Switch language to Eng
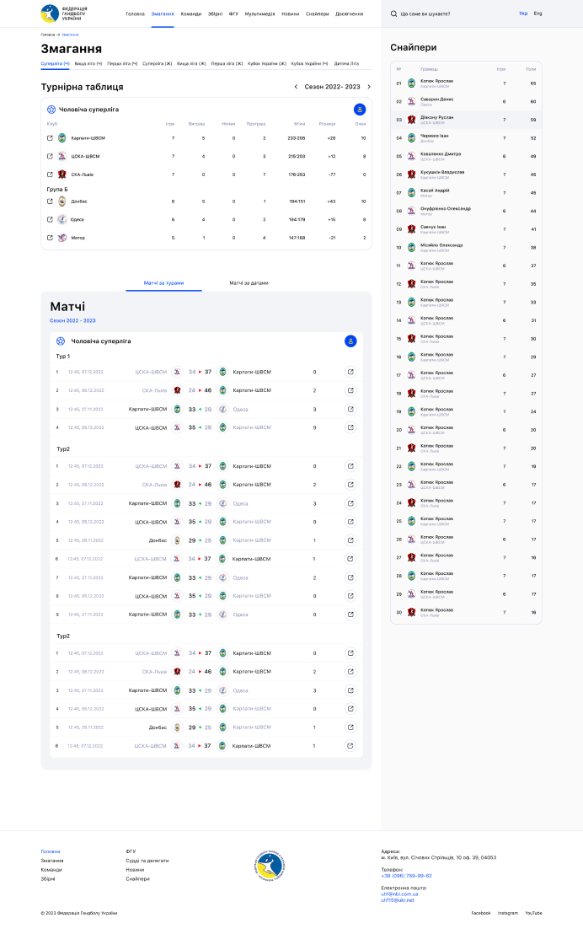The width and height of the screenshot is (583, 934). point(538,13)
